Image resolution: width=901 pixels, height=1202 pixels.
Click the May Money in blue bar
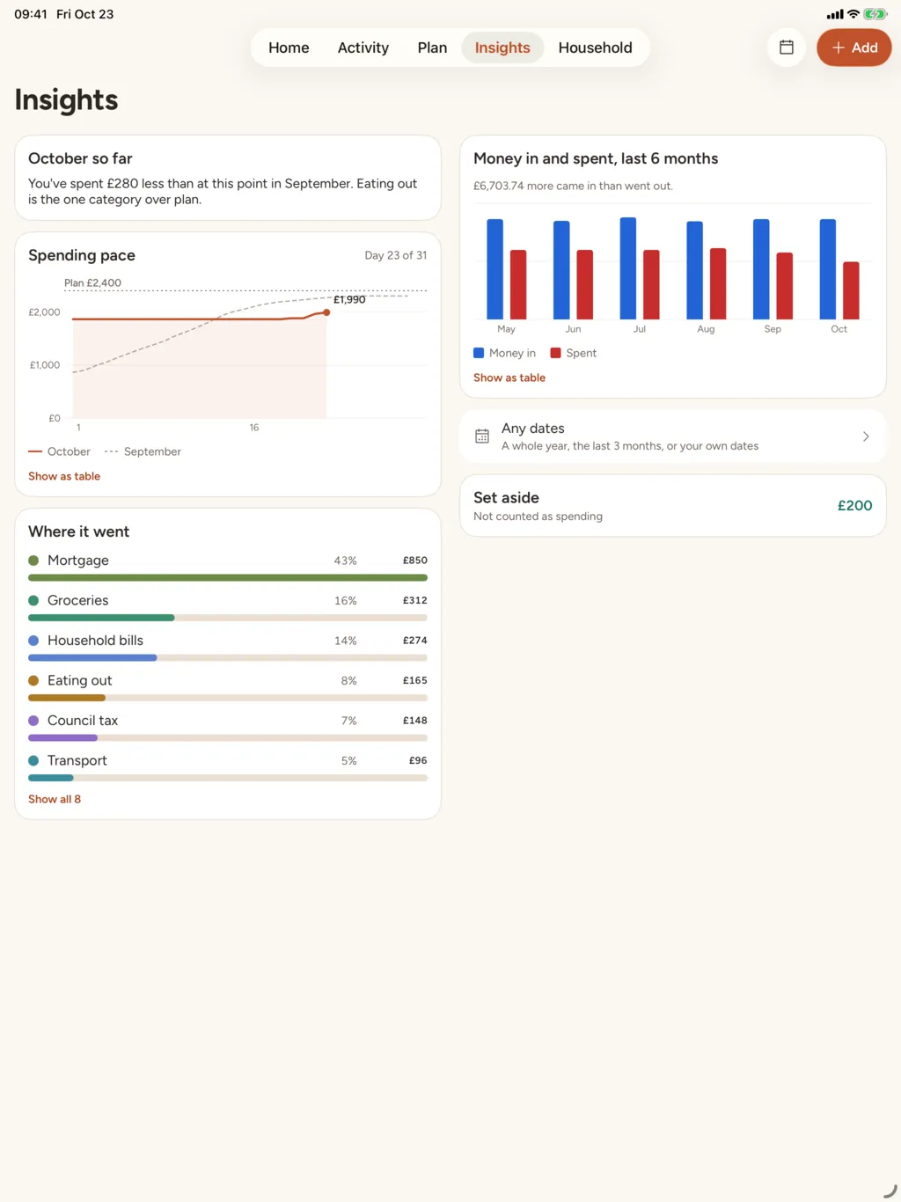pos(495,269)
